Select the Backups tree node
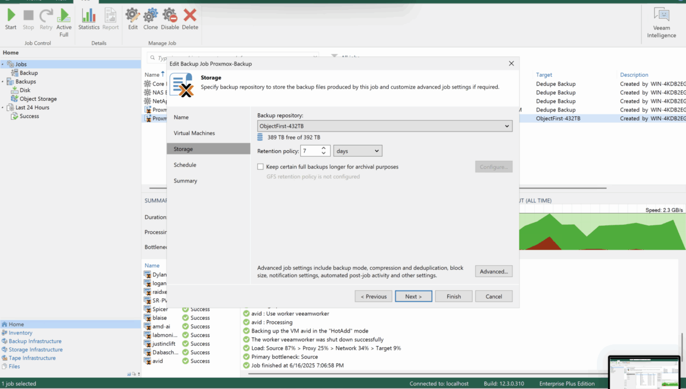This screenshot has height=389, width=686. click(25, 82)
